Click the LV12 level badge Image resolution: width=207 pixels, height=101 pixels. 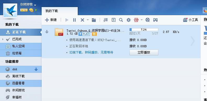pyautogui.click(x=24, y=10)
